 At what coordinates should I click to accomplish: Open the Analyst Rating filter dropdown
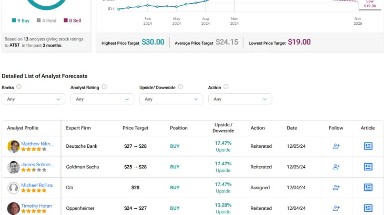pyautogui.click(x=102, y=99)
